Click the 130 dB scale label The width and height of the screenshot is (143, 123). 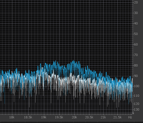[137, 109]
